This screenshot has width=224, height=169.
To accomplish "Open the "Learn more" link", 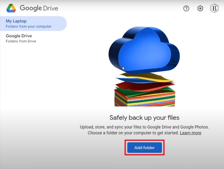I will 190,133.
